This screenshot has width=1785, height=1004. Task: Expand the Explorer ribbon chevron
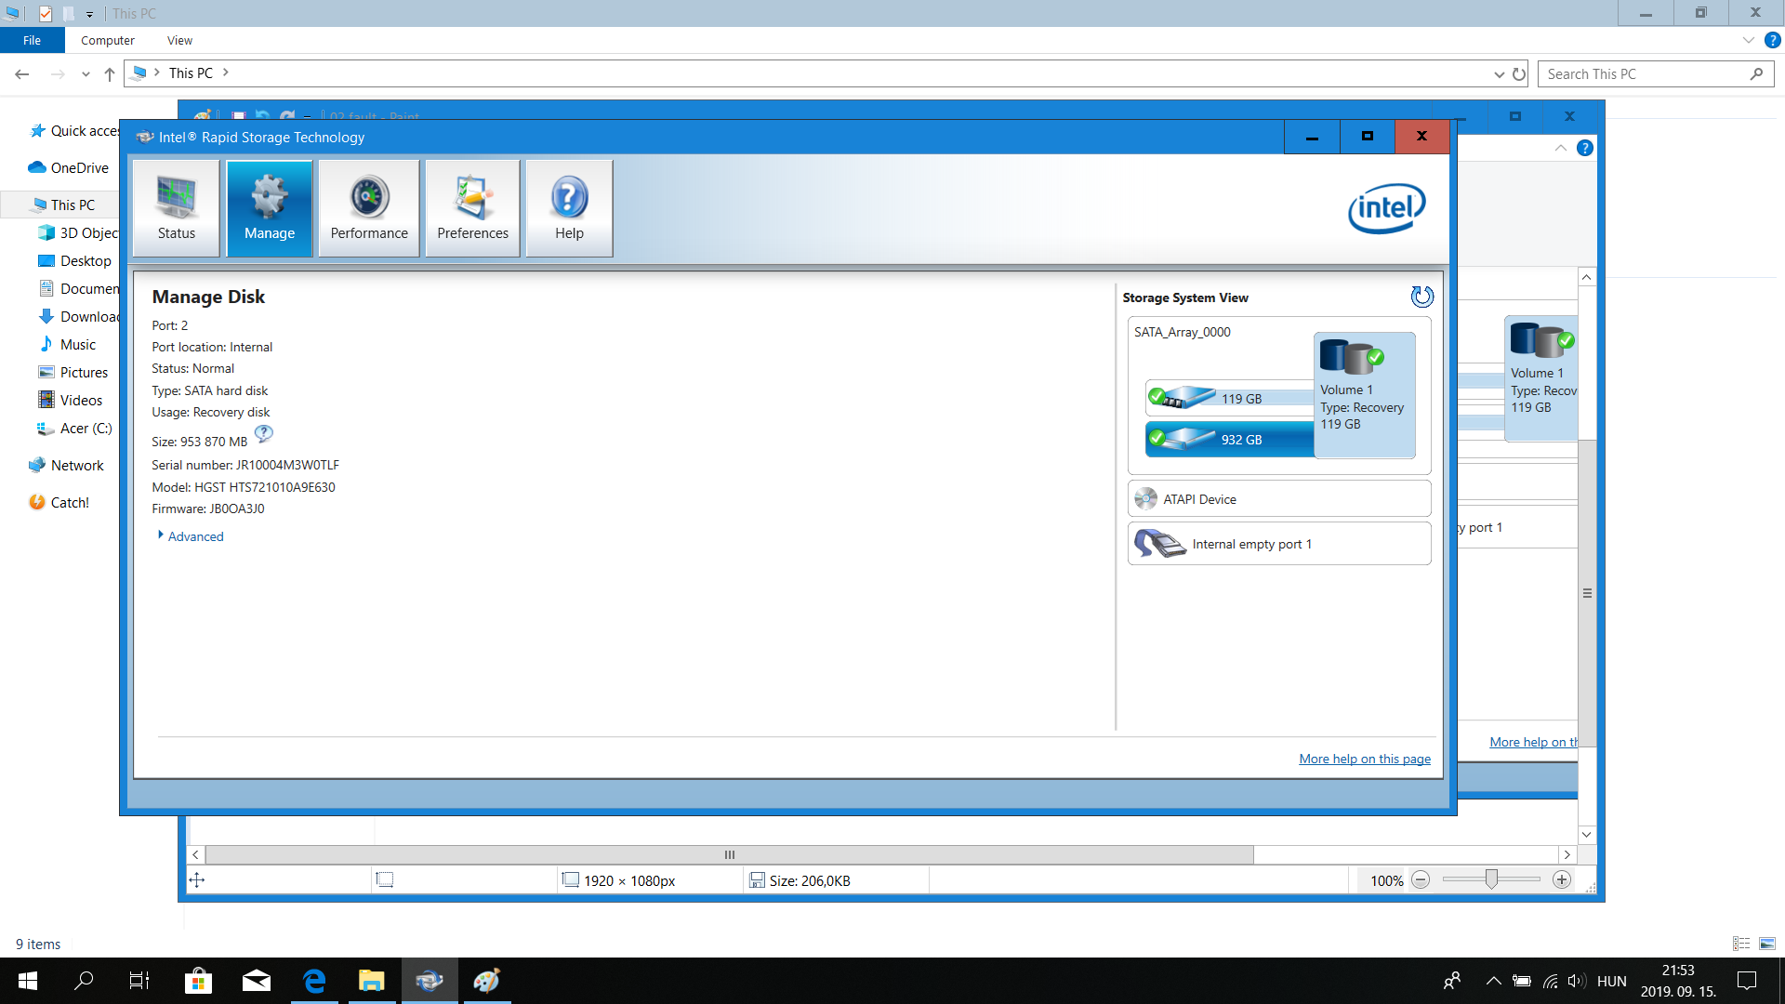click(x=1748, y=40)
